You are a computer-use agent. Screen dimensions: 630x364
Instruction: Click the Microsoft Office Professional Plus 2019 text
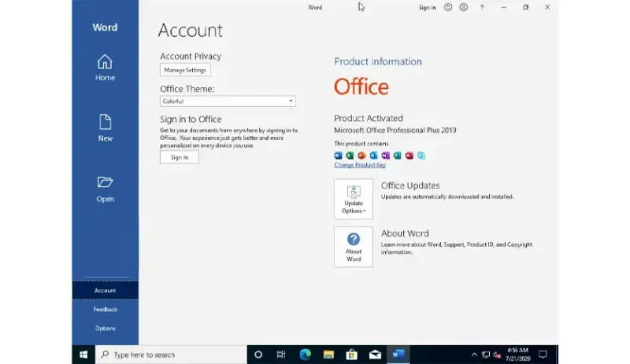coord(395,130)
